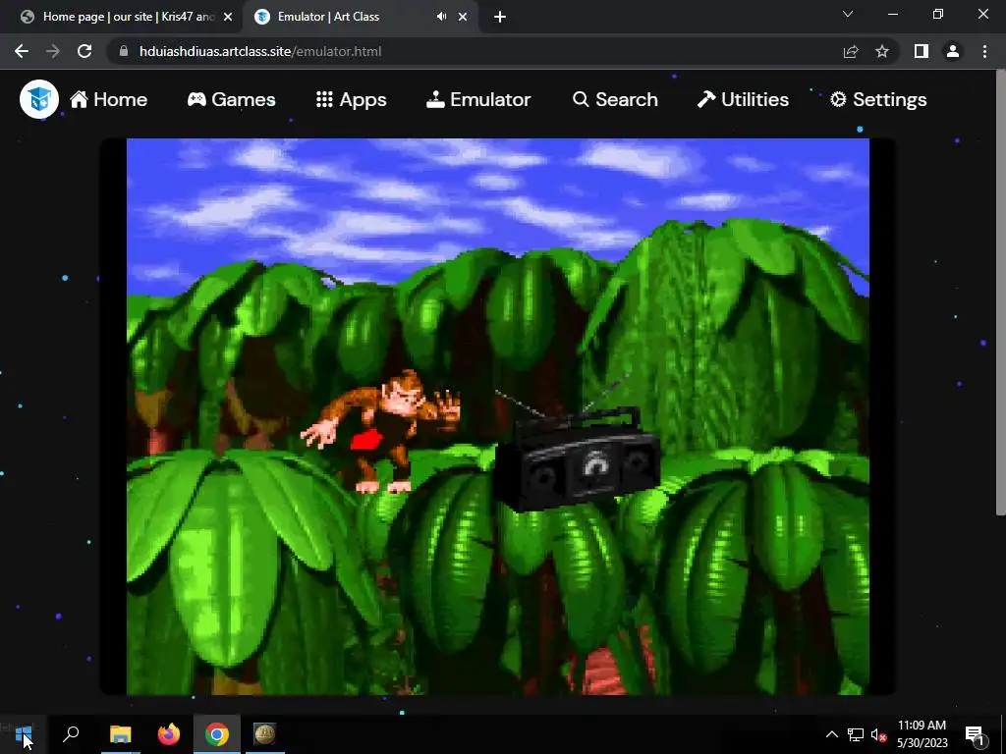
Task: Open the Utilities nav link
Action: (743, 99)
